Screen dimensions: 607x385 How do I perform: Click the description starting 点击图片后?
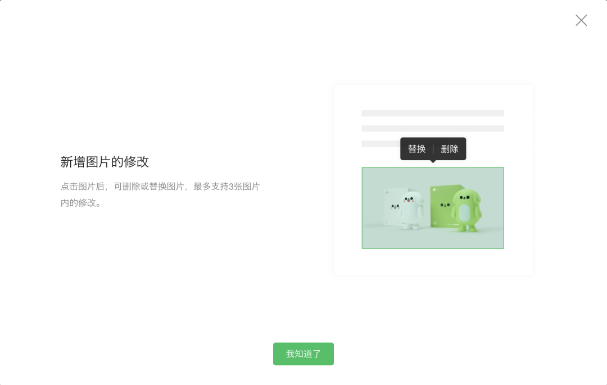point(160,187)
